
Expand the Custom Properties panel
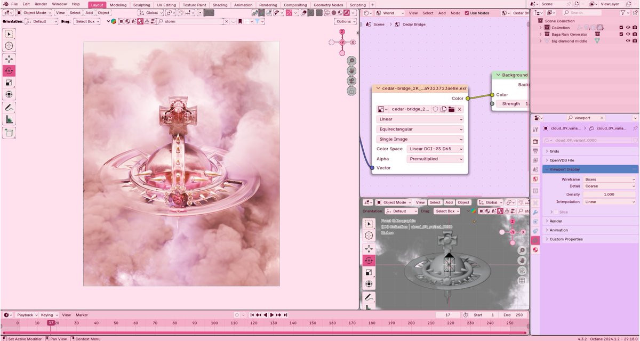click(x=590, y=239)
